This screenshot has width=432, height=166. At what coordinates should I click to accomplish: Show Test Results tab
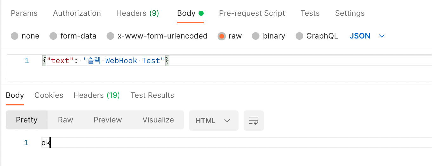(152, 95)
